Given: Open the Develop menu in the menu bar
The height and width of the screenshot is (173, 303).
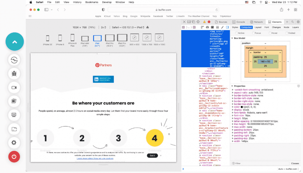Looking at the screenshot, I should (x=107, y=2).
